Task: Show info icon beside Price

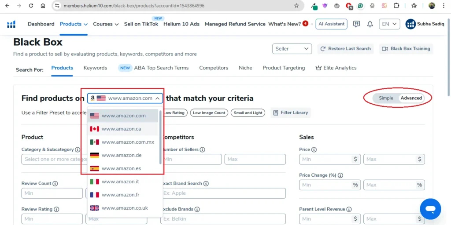Action: click(314, 149)
